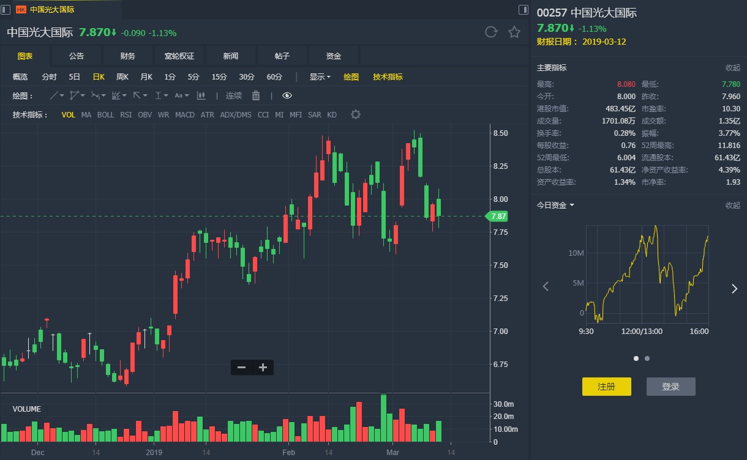Go to next capital flow chart arrow

[734, 289]
